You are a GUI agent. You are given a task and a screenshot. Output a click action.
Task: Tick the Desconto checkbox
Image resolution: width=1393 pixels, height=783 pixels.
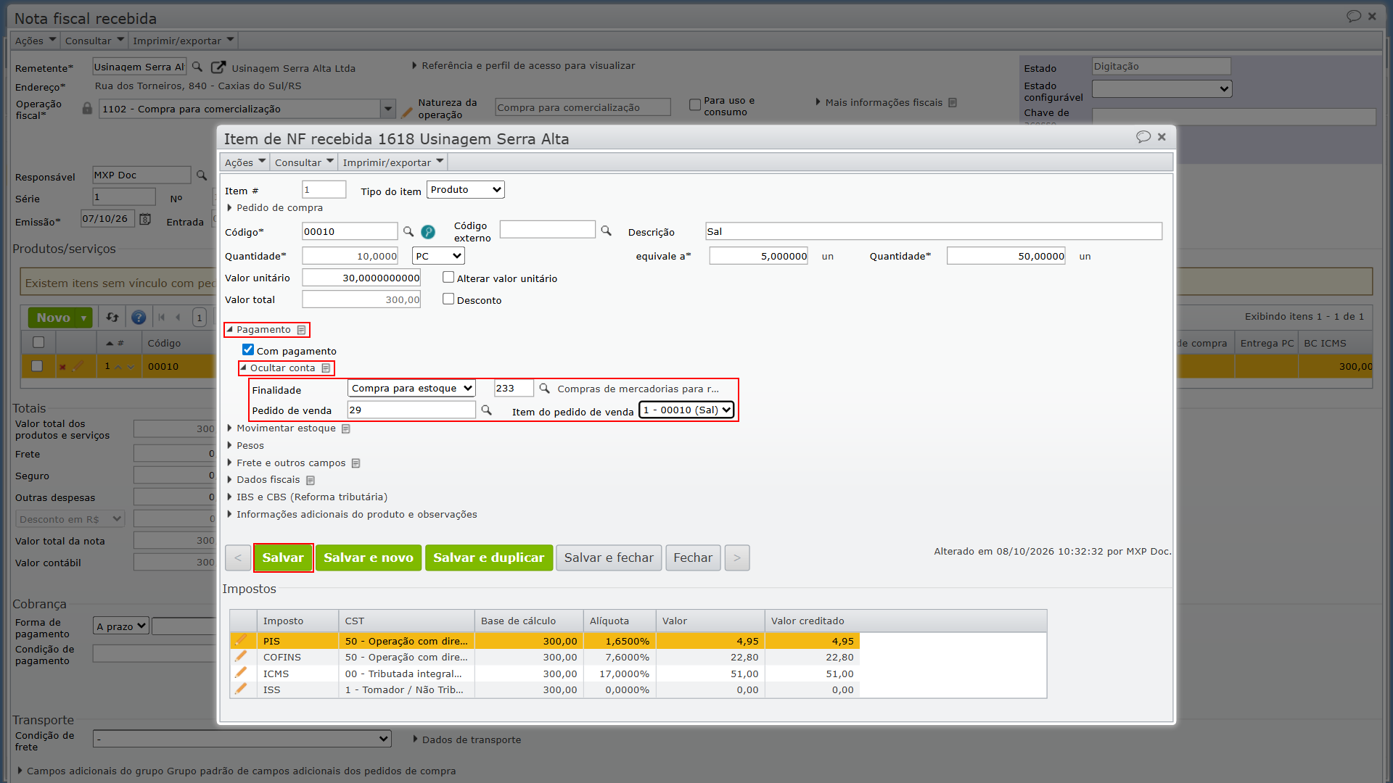click(448, 299)
